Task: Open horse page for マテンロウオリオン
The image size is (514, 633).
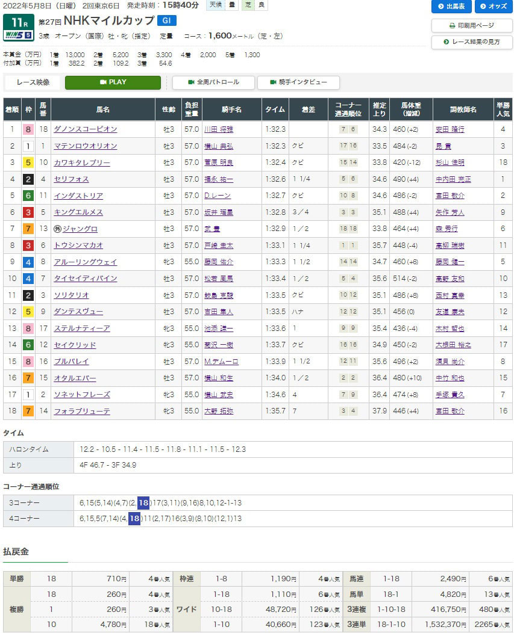Action: [86, 146]
